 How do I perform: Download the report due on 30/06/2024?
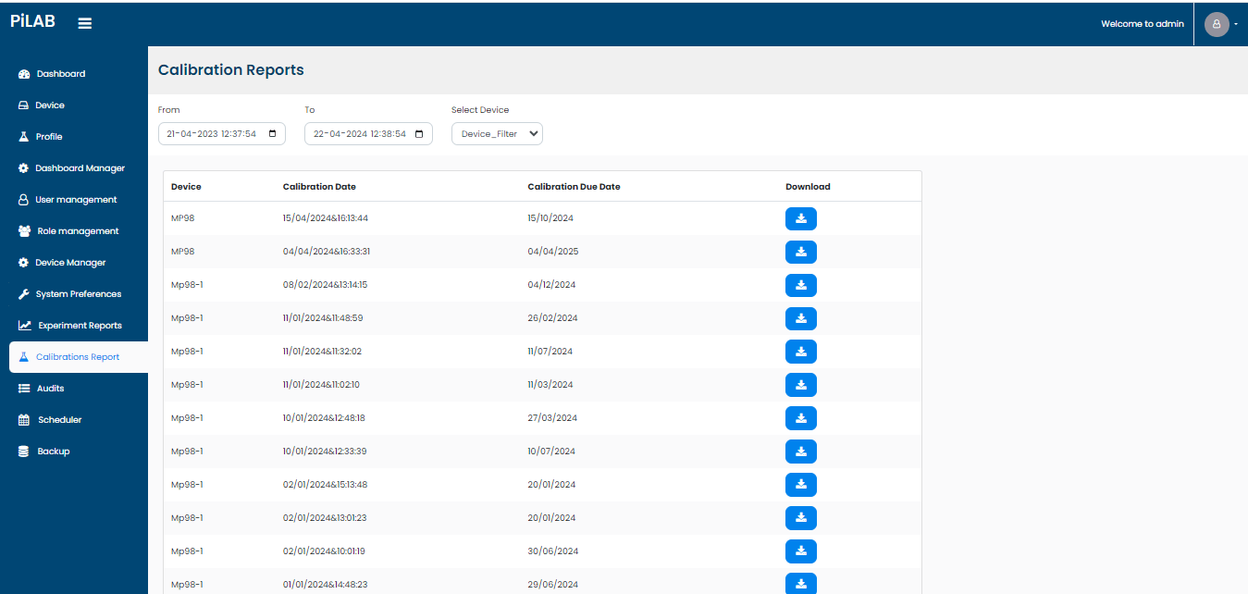point(800,552)
